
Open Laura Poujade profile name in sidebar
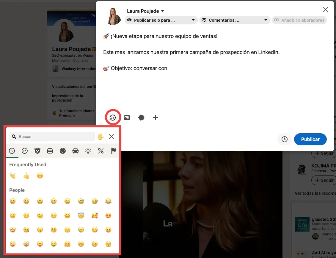click(71, 49)
